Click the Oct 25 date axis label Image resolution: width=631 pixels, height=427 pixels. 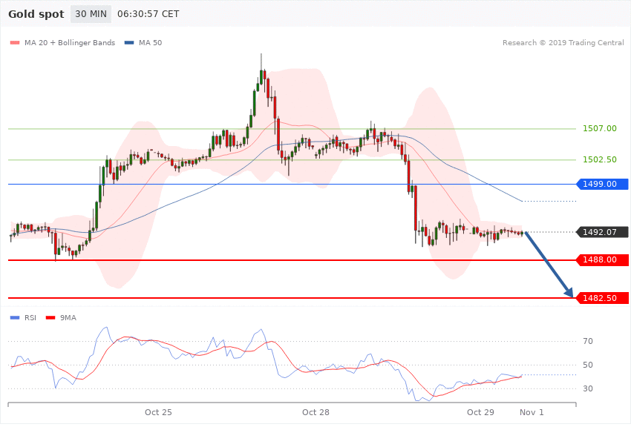158,412
